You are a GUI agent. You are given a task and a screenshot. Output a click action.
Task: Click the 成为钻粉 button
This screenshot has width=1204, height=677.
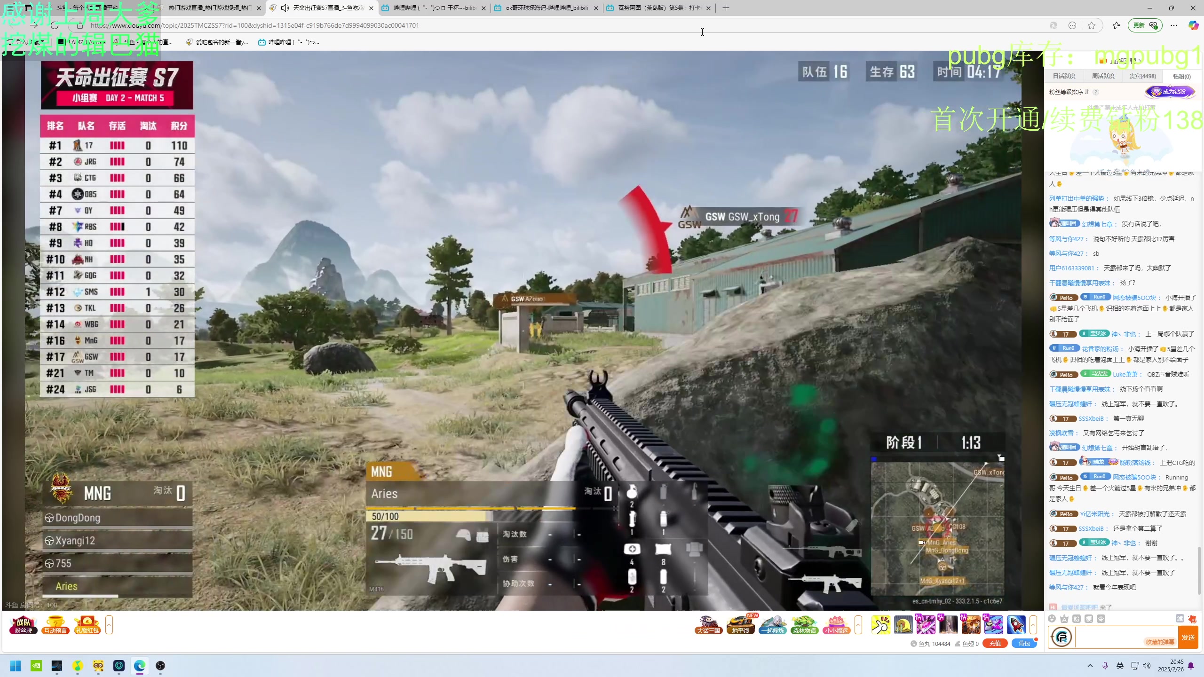tap(1170, 92)
